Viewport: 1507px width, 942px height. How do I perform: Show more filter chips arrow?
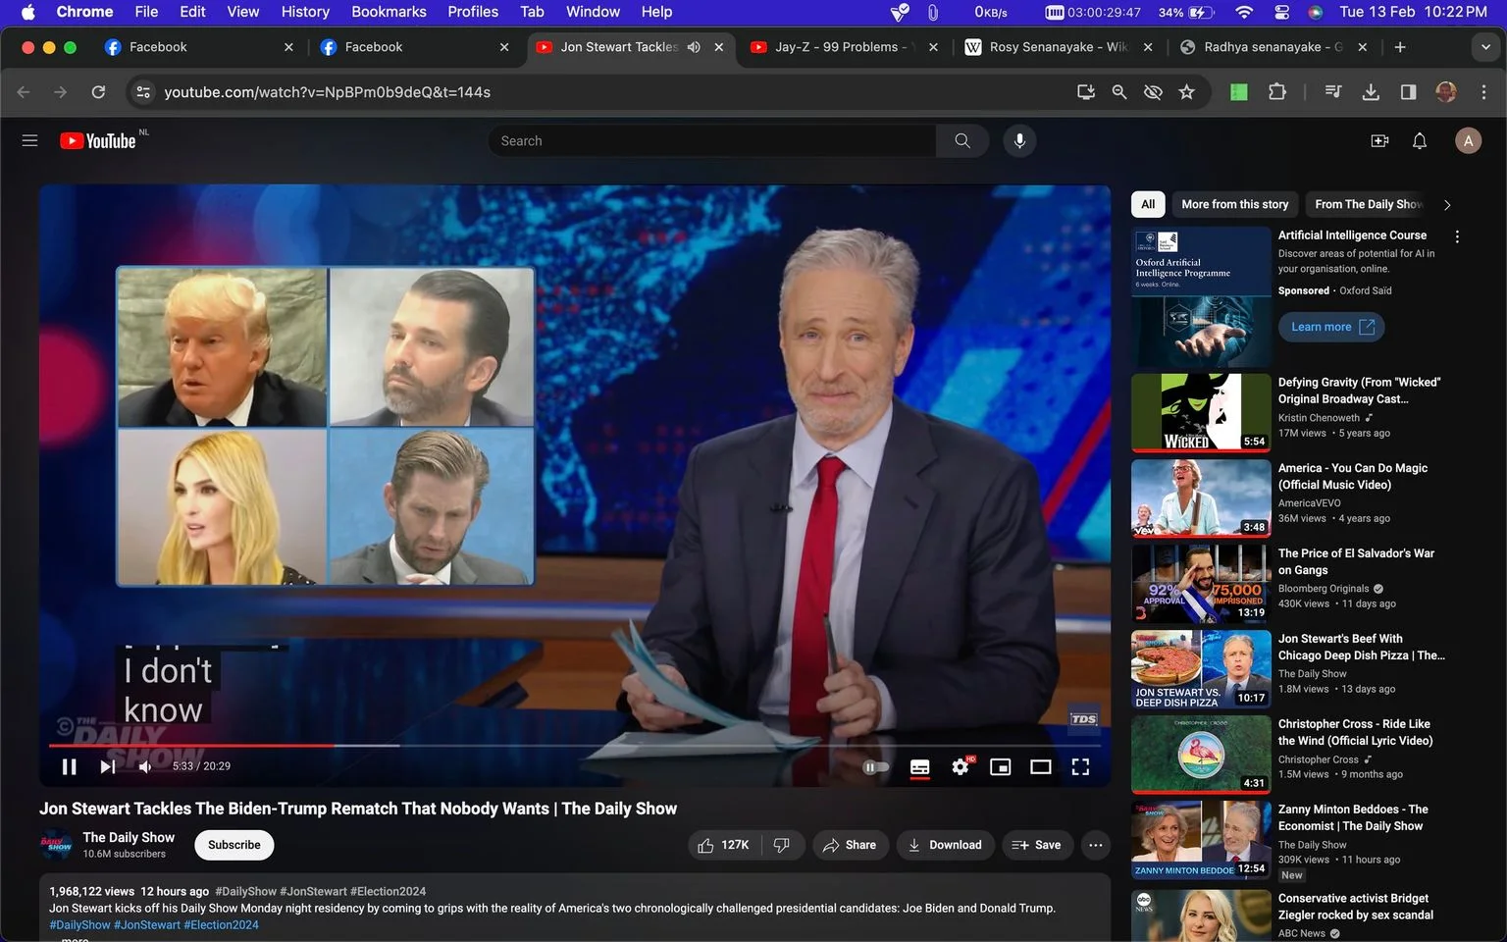pos(1447,205)
